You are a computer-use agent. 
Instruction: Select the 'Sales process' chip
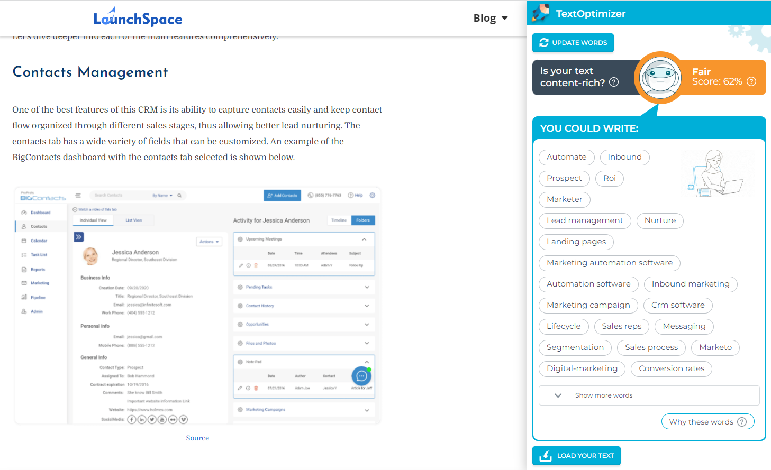[651, 347]
